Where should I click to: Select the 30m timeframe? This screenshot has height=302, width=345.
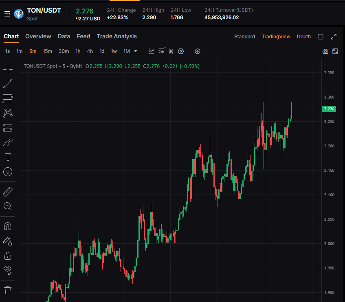coord(64,51)
